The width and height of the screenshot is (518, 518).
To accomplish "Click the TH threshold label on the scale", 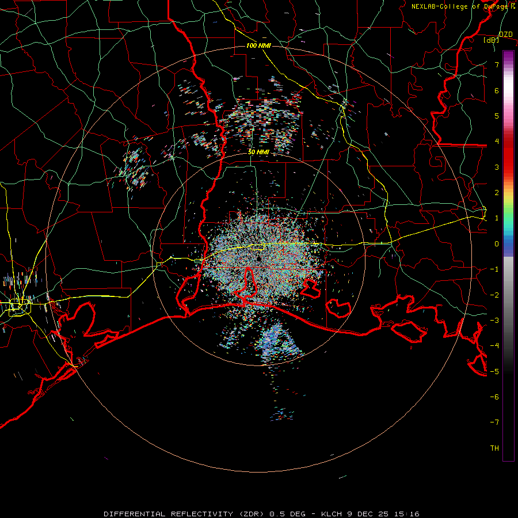I will point(494,448).
